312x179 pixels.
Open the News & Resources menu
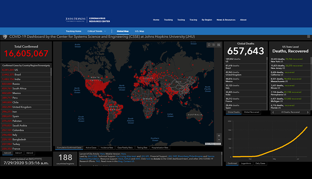[x=226, y=20]
